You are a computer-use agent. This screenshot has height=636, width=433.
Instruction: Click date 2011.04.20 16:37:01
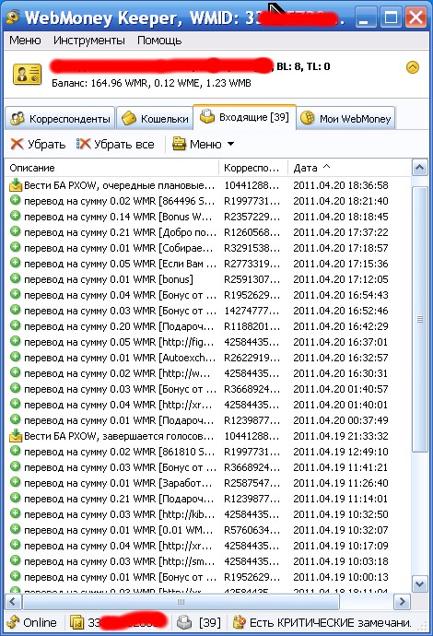click(x=341, y=342)
